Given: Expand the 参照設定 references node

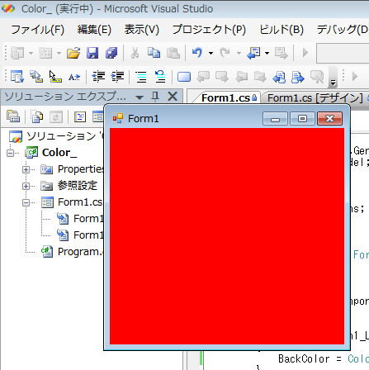Looking at the screenshot, I should (x=26, y=186).
